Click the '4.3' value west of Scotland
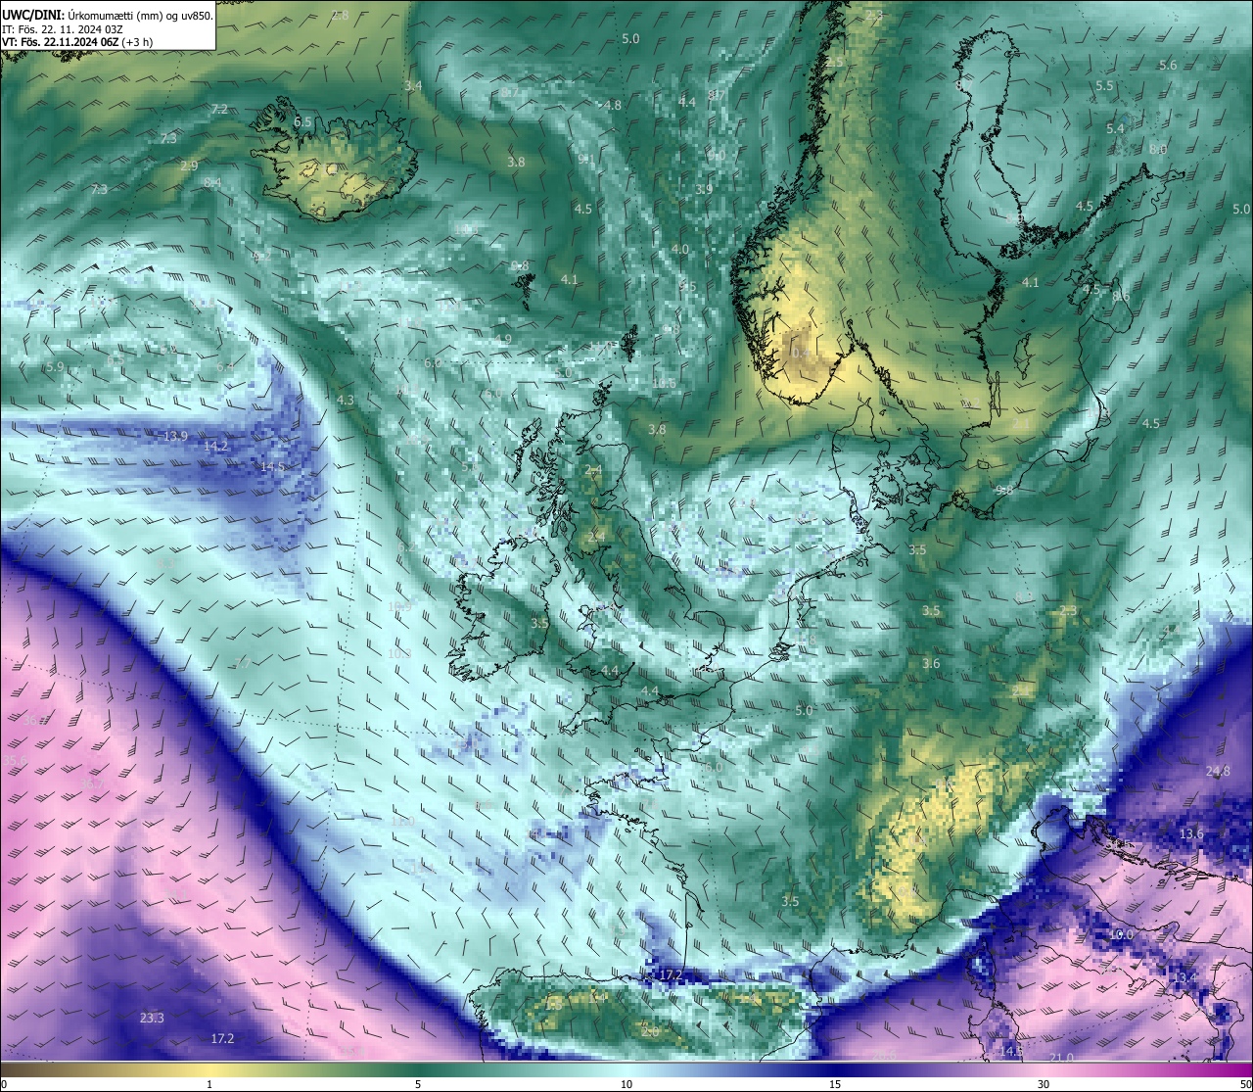 tap(346, 401)
